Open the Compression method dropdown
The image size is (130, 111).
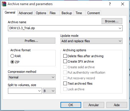32,77
